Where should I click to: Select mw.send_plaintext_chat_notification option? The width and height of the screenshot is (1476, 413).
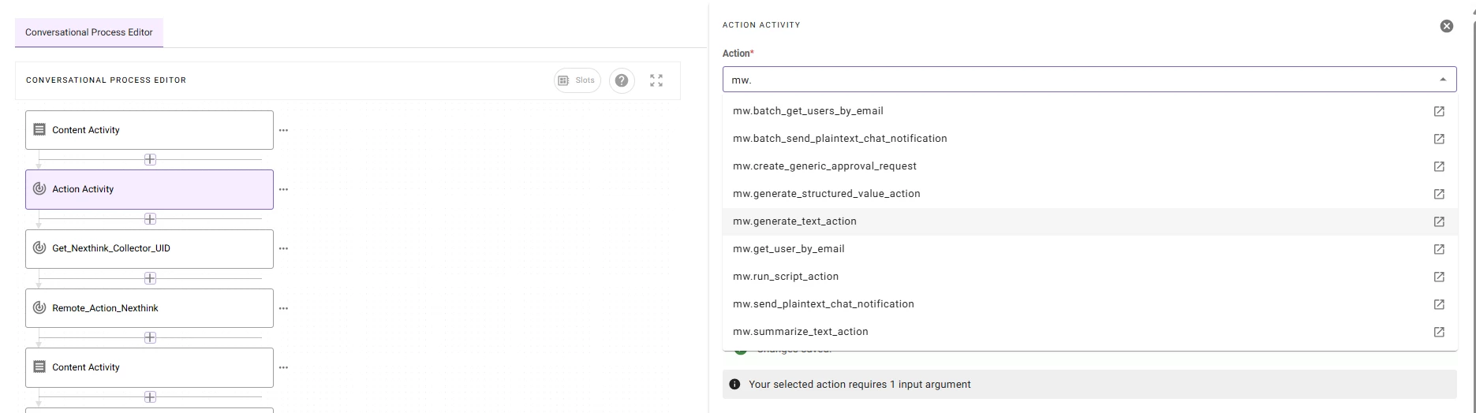823,304
